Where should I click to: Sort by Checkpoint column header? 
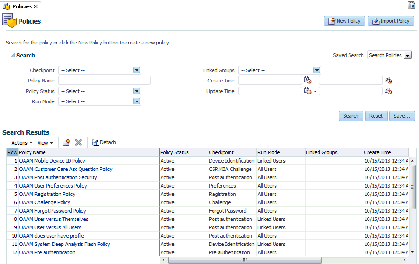point(232,152)
